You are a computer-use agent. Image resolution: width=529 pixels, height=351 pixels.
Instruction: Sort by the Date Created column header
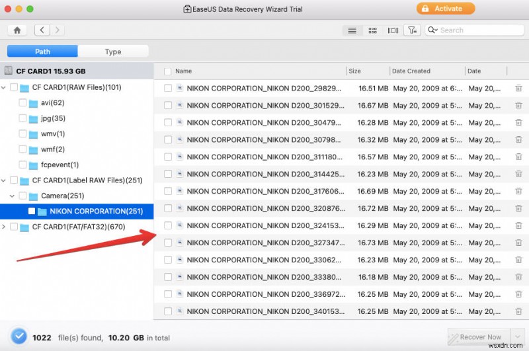(411, 71)
